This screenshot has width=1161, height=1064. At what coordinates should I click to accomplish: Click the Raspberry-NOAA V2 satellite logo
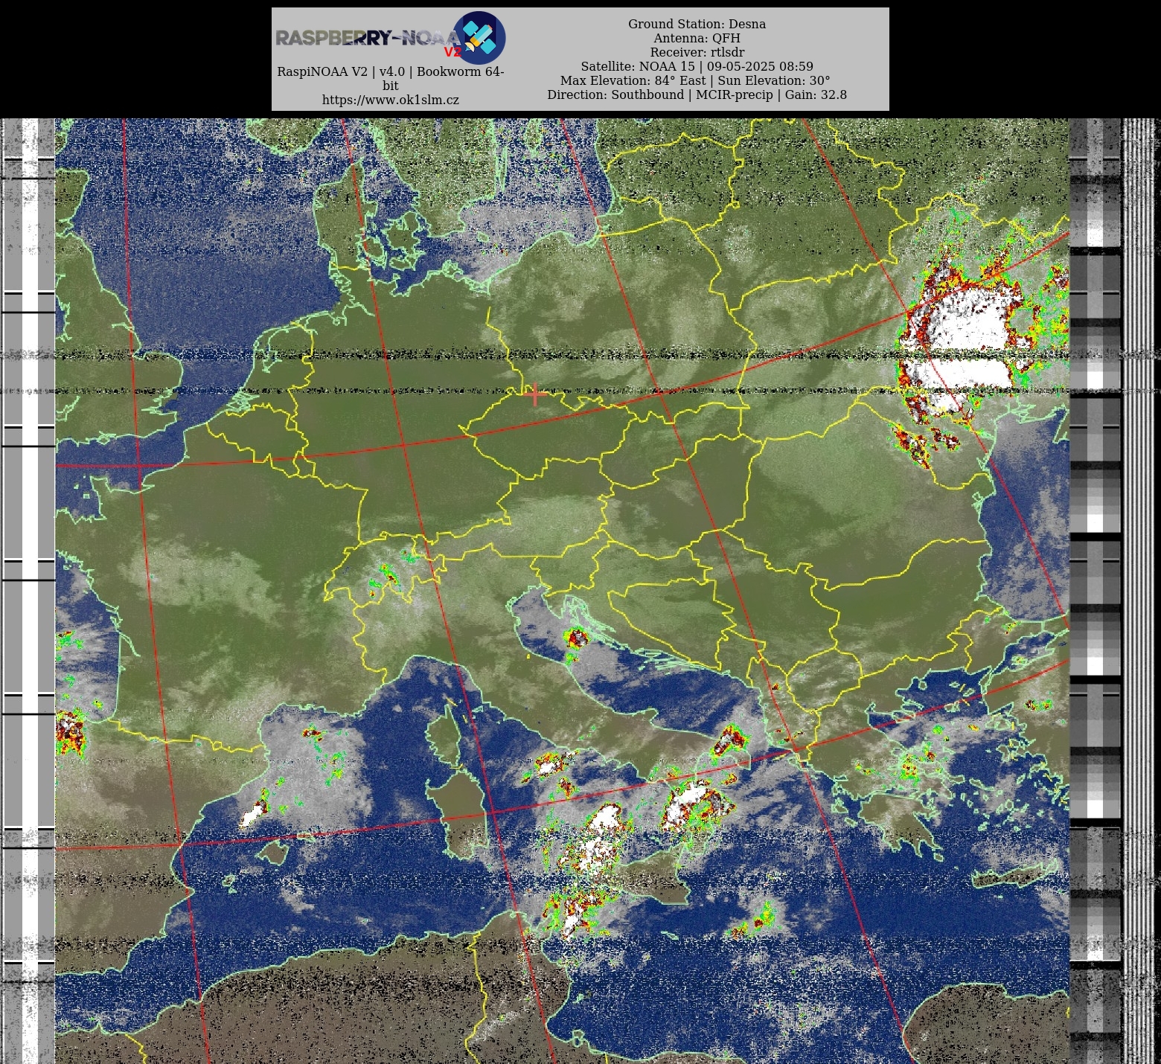tap(391, 37)
